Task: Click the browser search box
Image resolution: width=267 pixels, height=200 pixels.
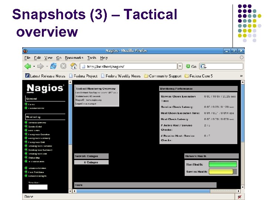Action: pyautogui.click(x=221, y=66)
